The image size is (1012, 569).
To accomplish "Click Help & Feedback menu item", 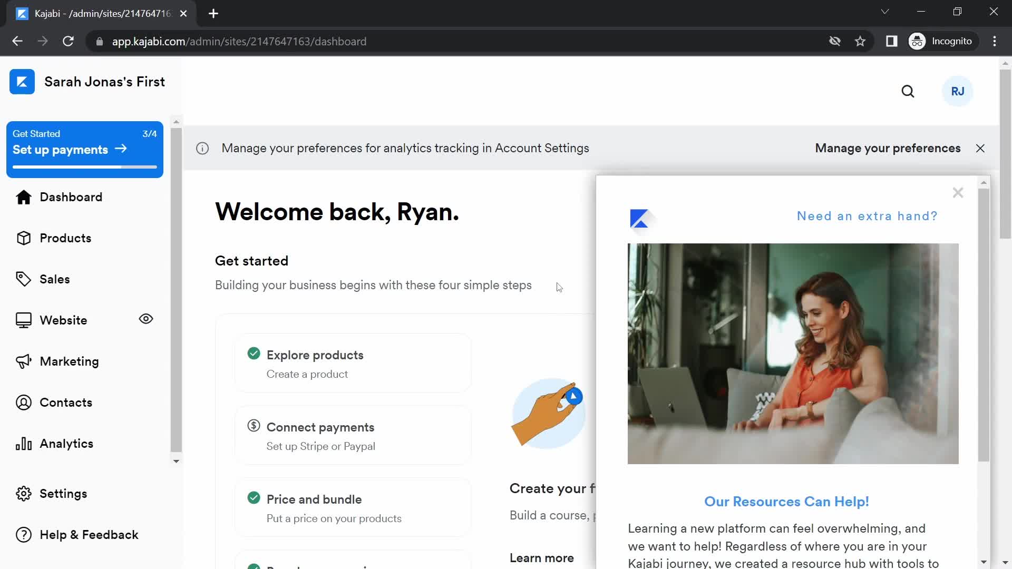I will (x=89, y=534).
